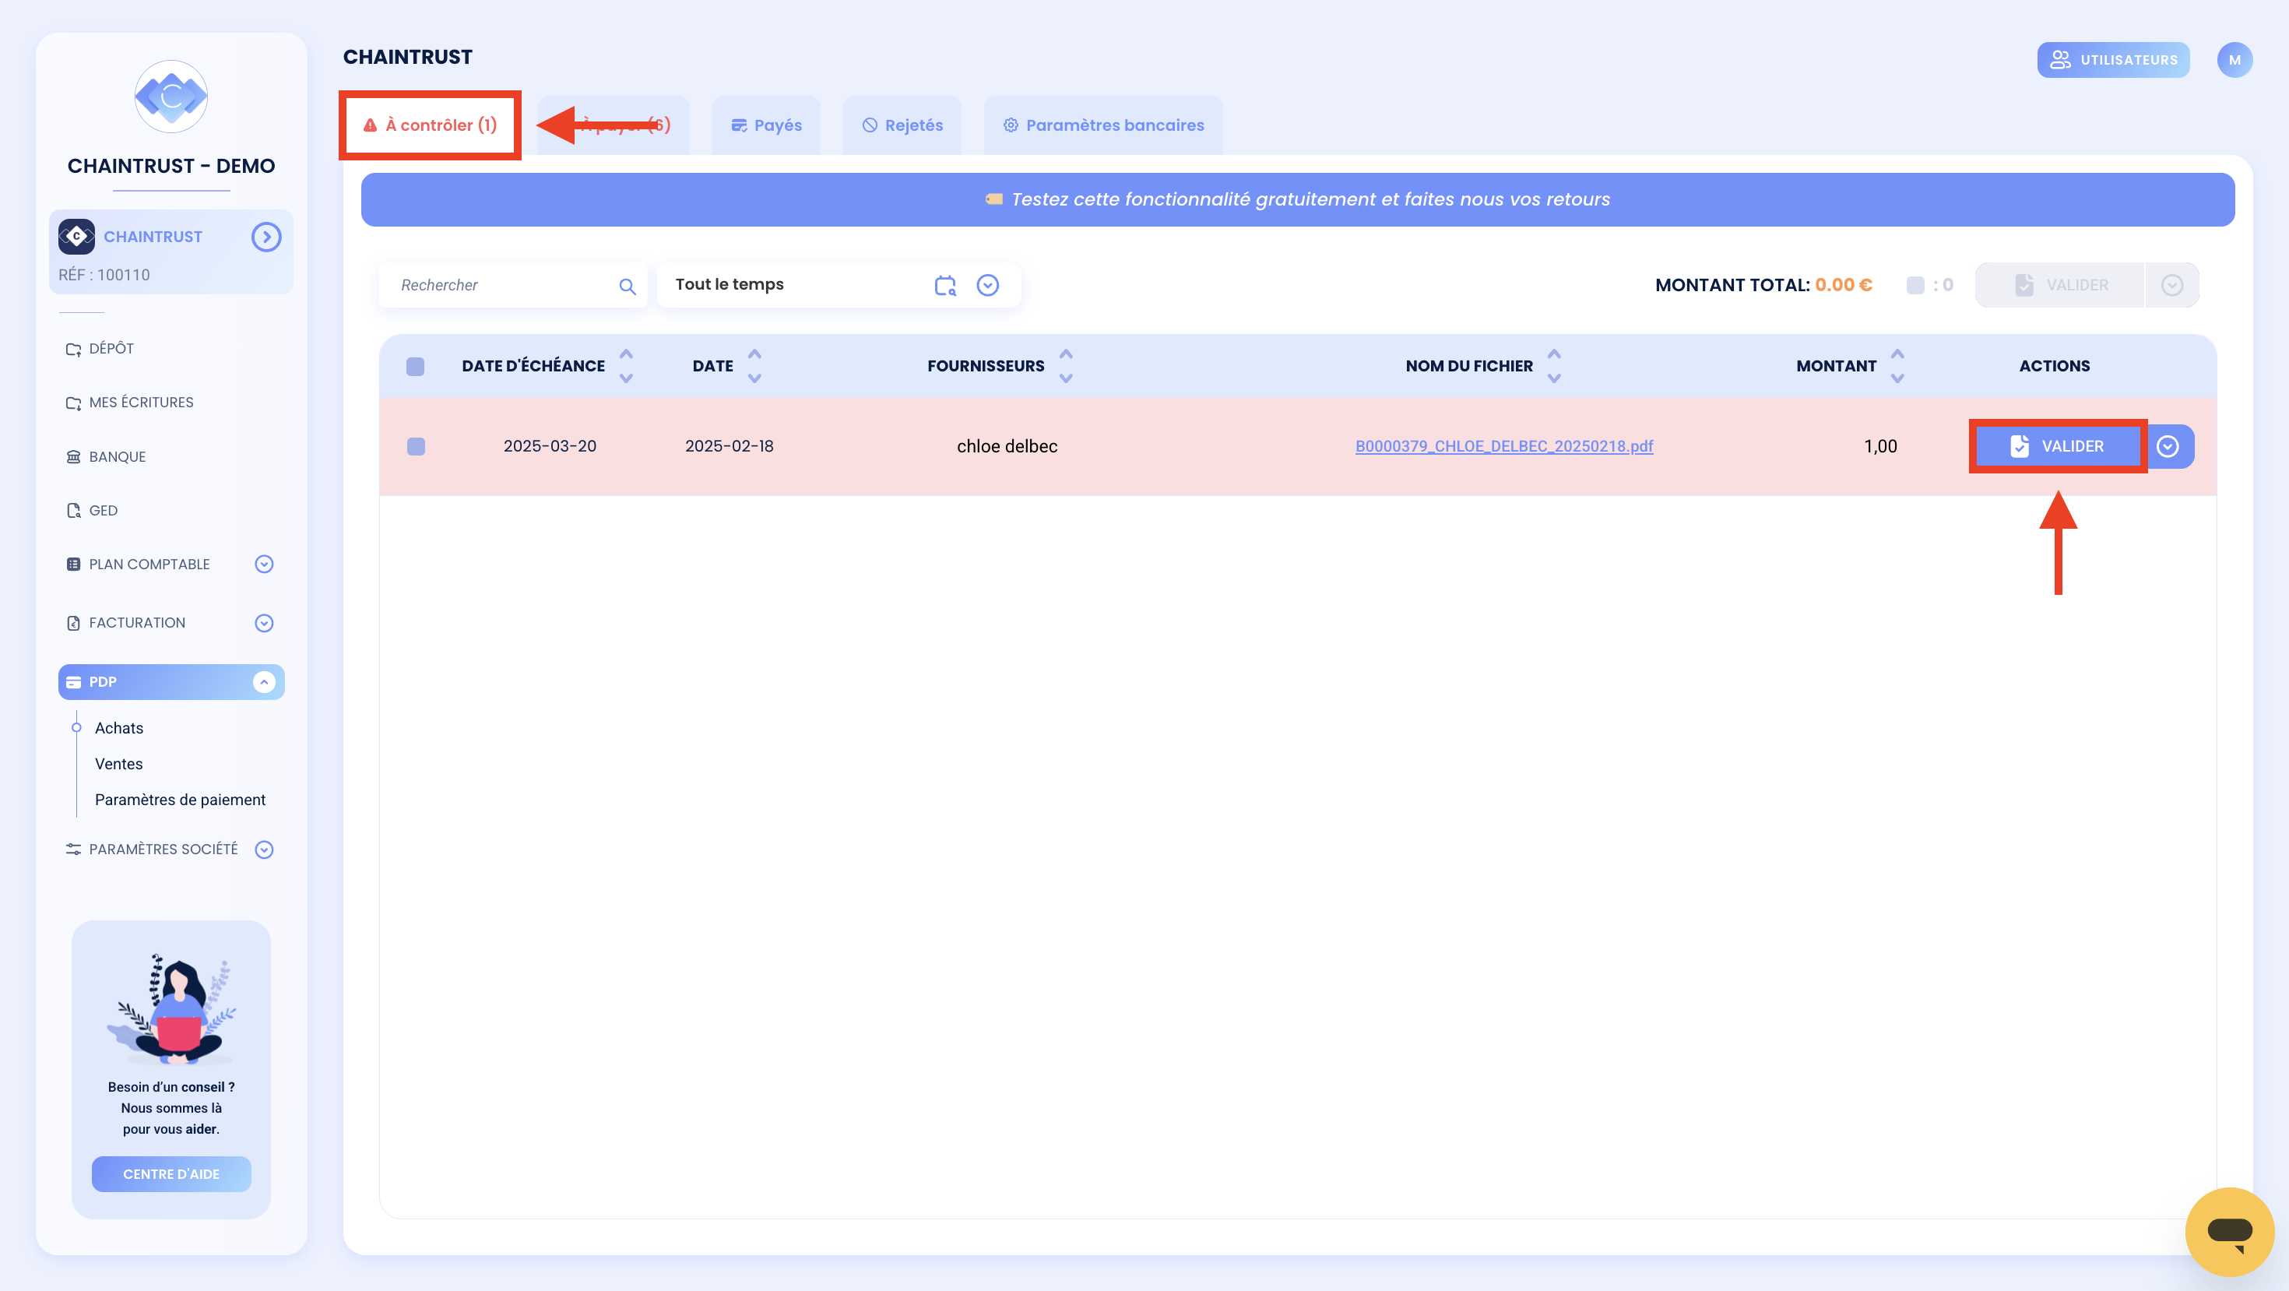Expand PARAMÈTRES SOCIÉTÉ chevron
Viewport: 2289px width, 1291px height.
264,850
